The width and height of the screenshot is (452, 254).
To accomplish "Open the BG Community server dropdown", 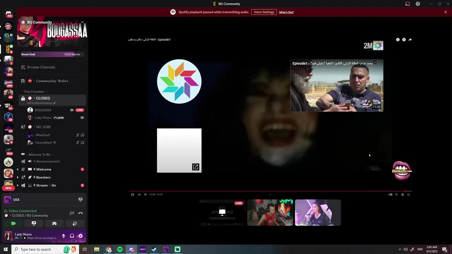I will click(82, 22).
